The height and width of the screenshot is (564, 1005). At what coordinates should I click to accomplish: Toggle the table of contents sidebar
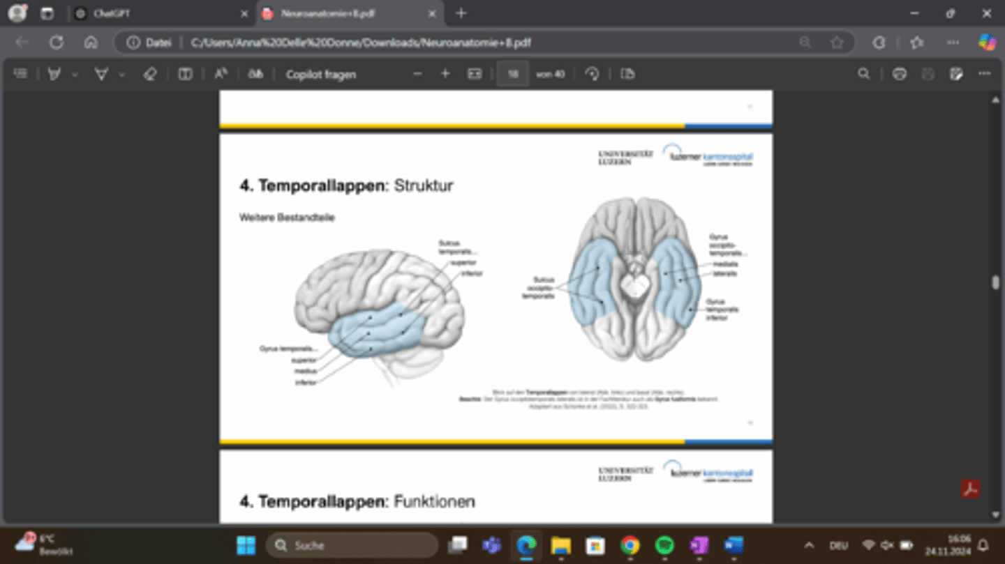tap(21, 74)
